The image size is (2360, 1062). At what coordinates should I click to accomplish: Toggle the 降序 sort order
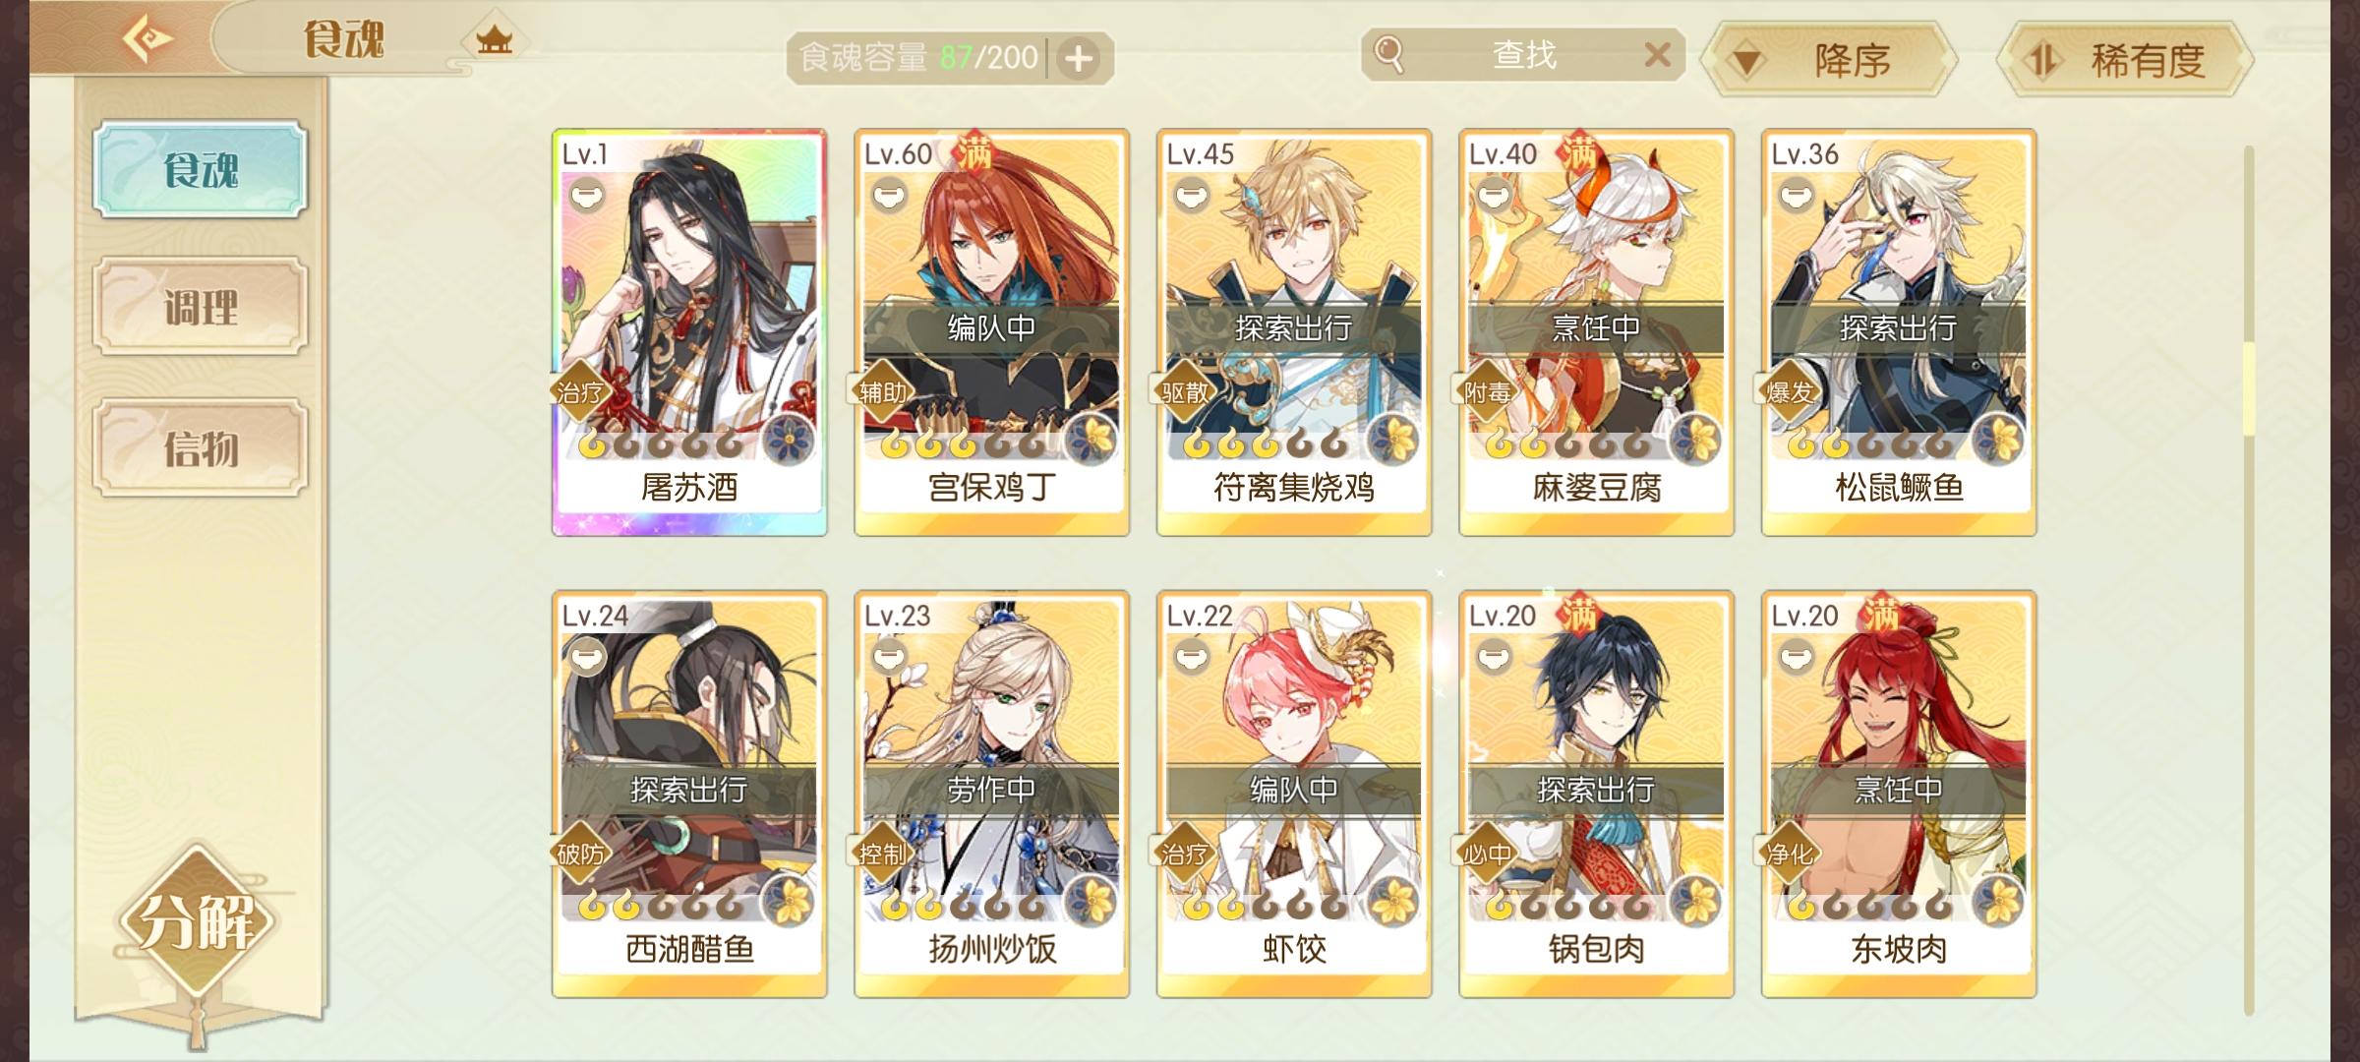[1829, 61]
